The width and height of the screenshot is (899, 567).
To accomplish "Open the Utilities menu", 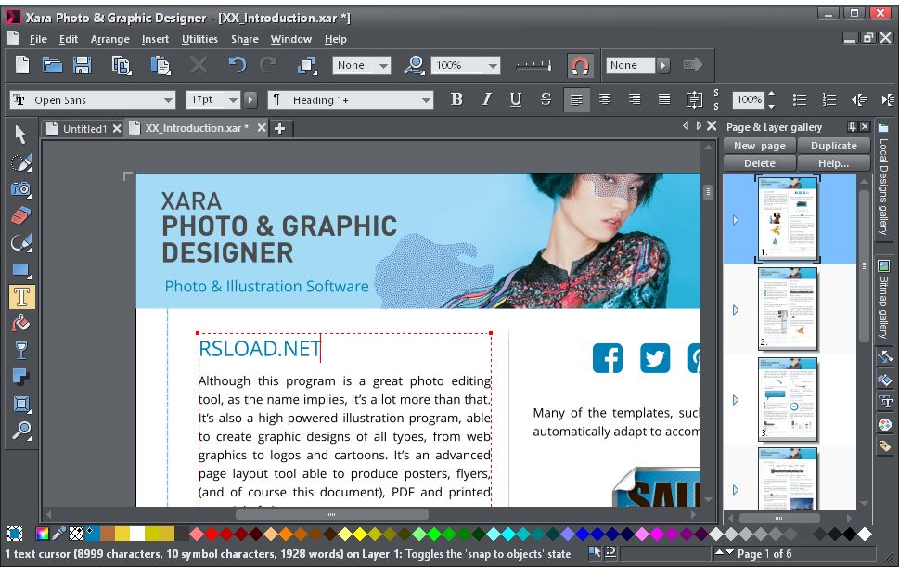I will click(199, 39).
